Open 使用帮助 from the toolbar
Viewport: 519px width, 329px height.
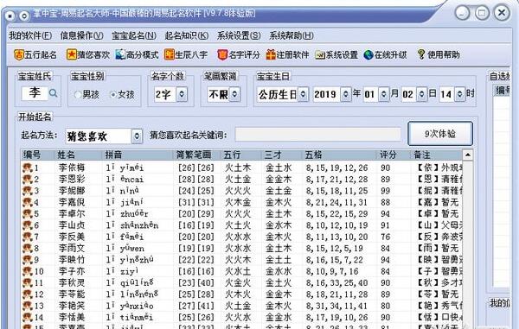click(439, 54)
